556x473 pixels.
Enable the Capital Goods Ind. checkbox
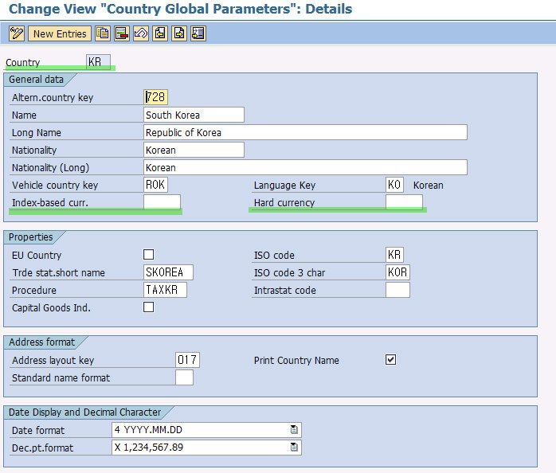[x=149, y=307]
